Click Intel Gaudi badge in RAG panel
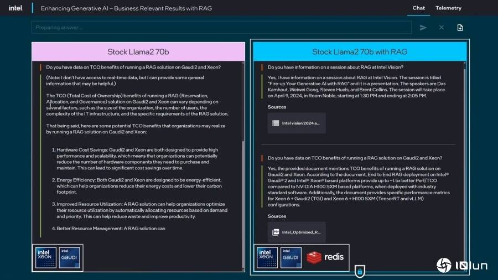Image resolution: width=498 pixels, height=280 pixels. click(290, 257)
